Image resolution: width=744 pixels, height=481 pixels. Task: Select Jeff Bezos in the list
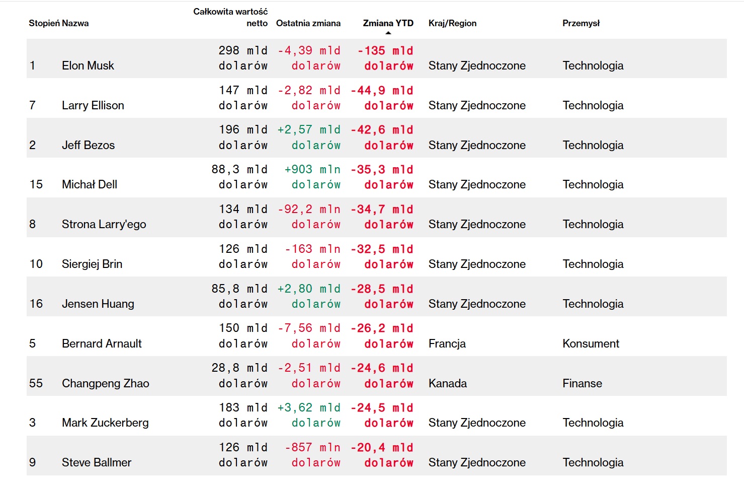click(88, 145)
